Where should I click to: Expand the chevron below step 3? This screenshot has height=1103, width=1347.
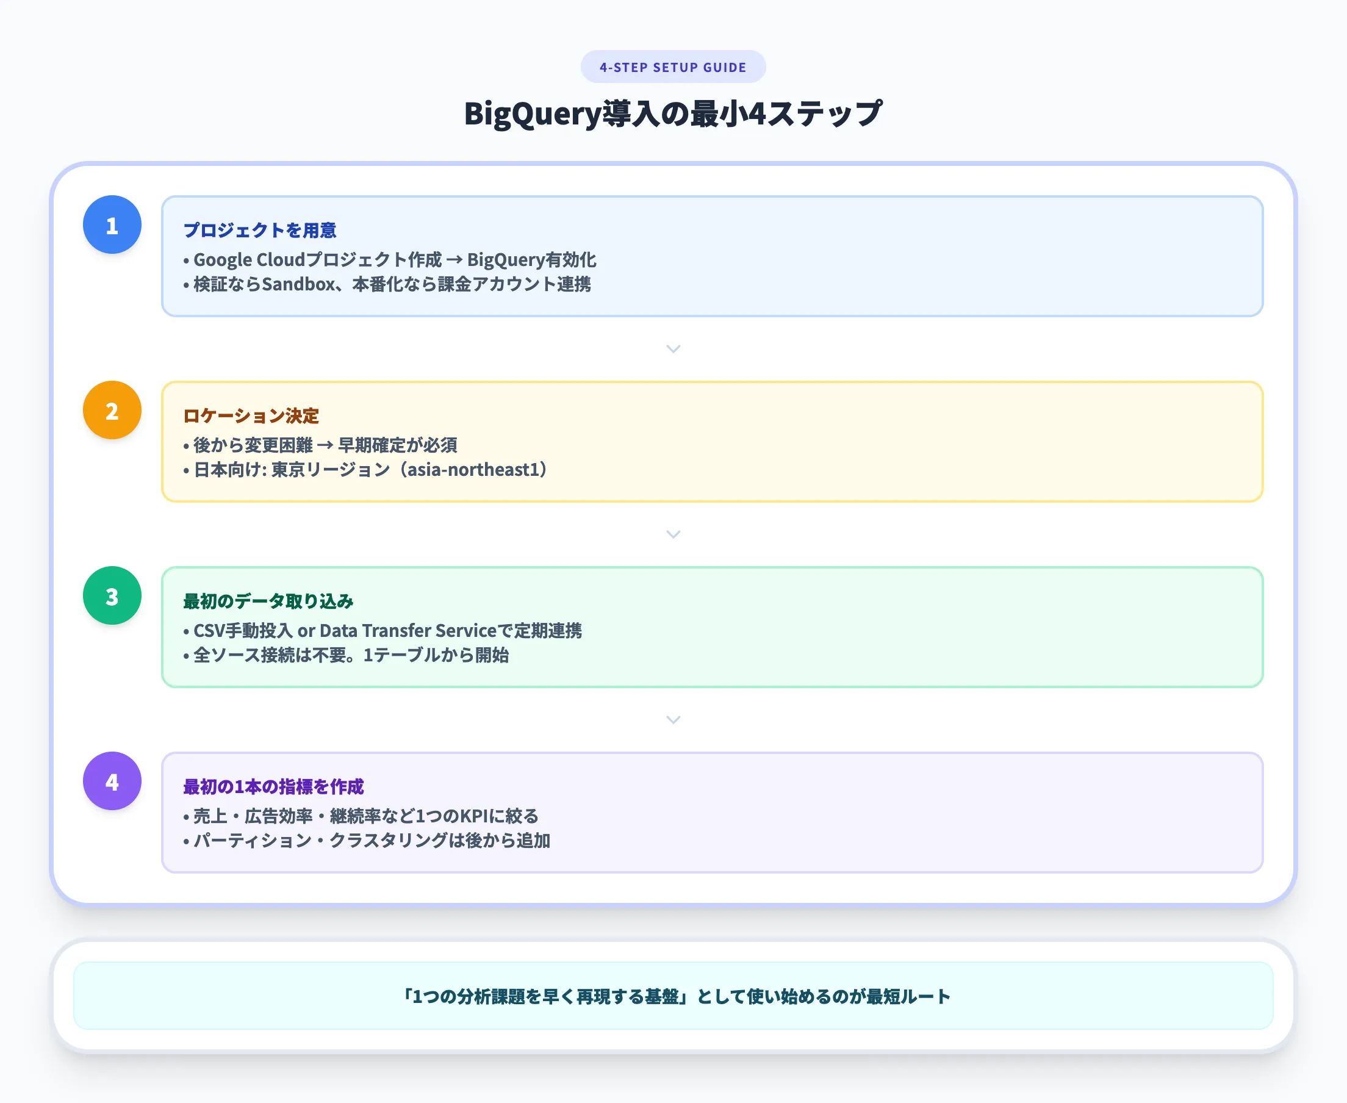pyautogui.click(x=672, y=719)
